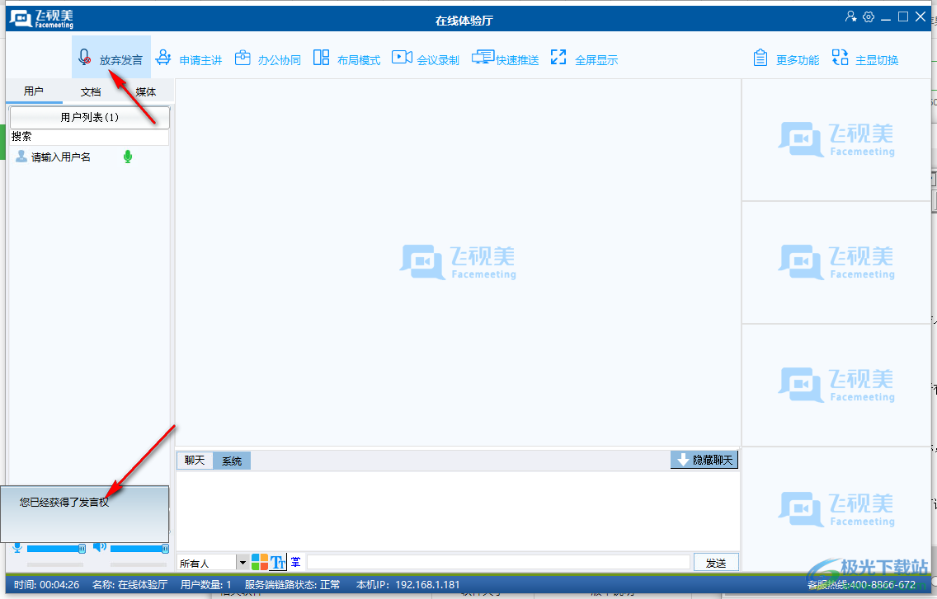Image resolution: width=937 pixels, height=599 pixels.
Task: Toggle the microphone icon by volume slider
Action: pyautogui.click(x=17, y=547)
